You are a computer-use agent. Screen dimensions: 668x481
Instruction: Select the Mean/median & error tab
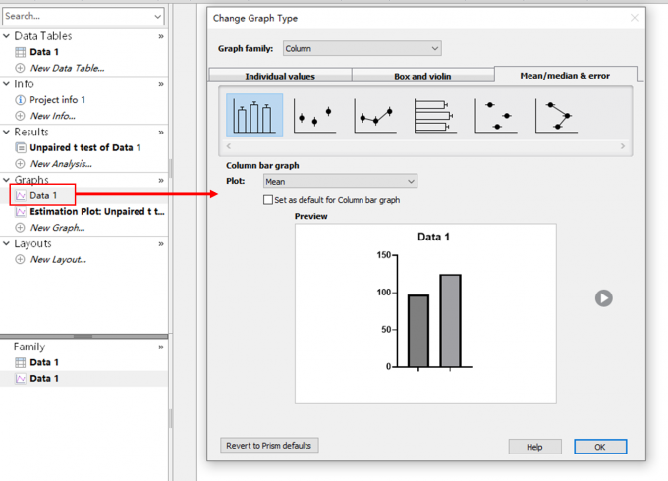(x=565, y=75)
